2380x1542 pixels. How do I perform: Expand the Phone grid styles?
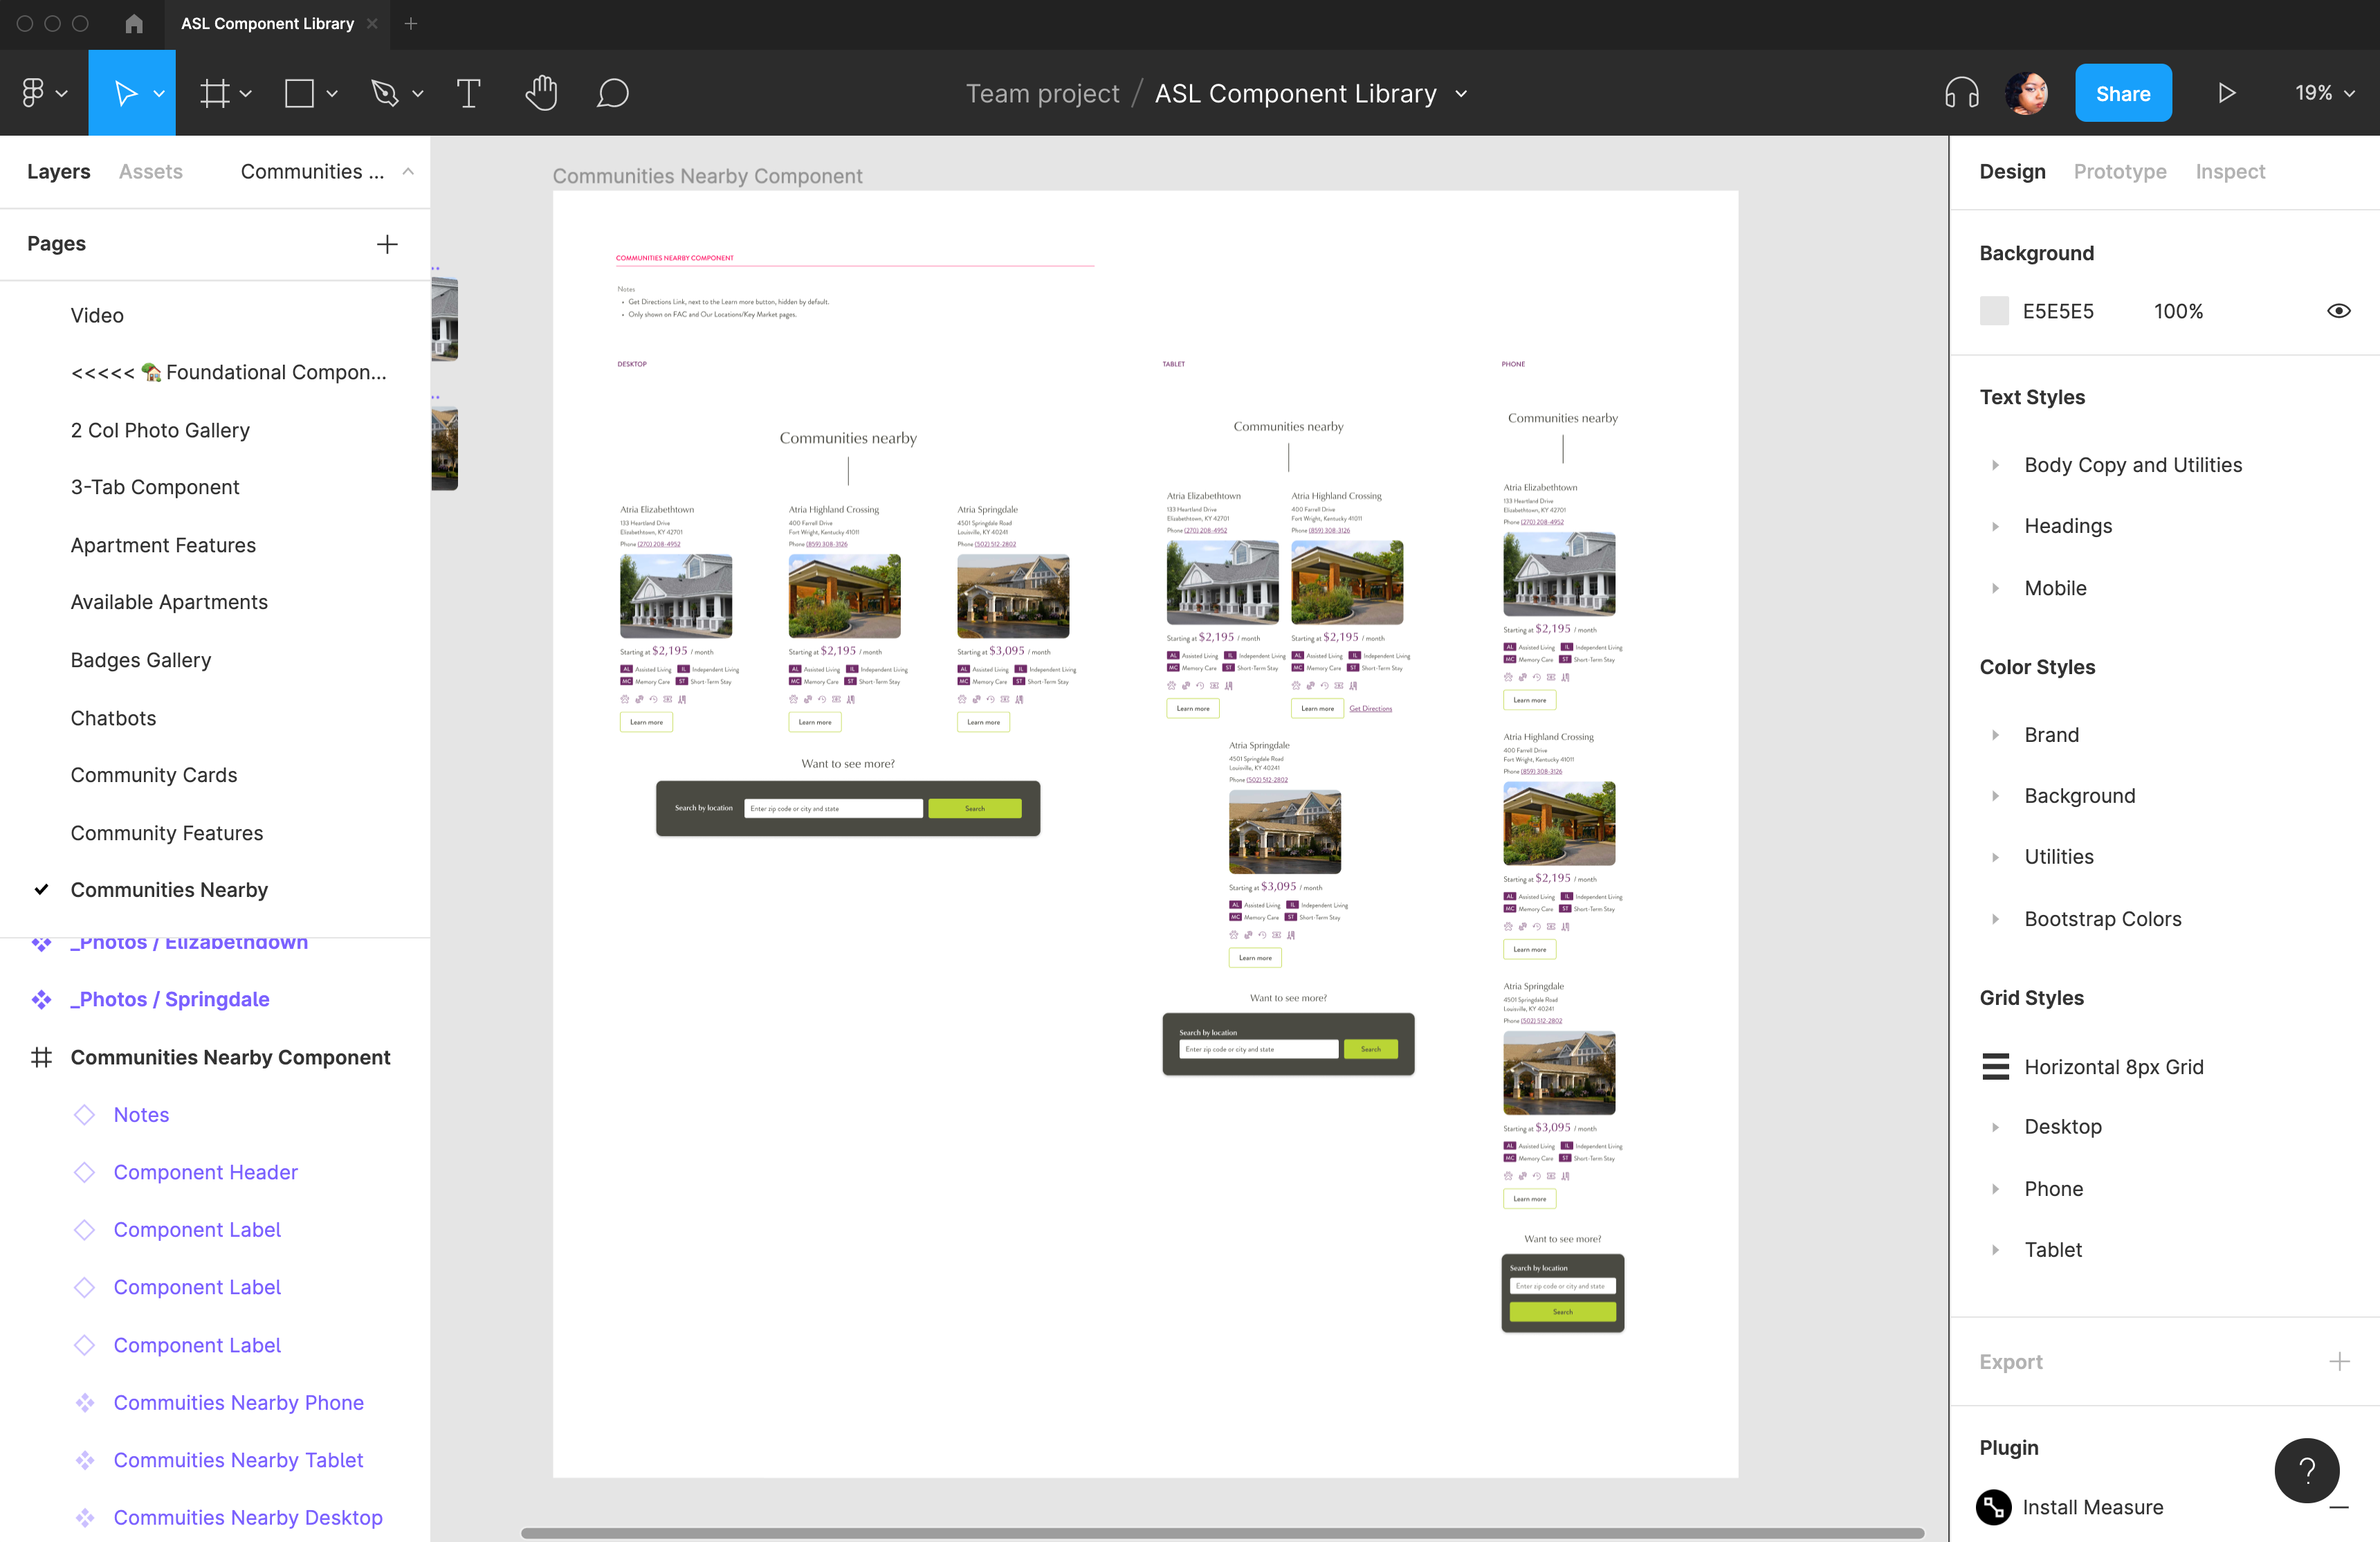coord(1995,1189)
